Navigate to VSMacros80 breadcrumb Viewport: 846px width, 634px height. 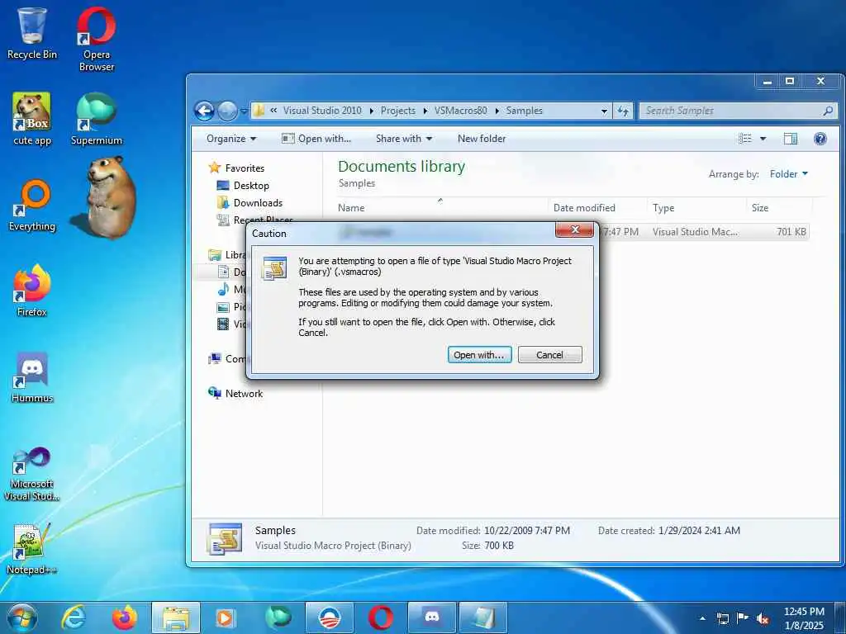point(460,111)
